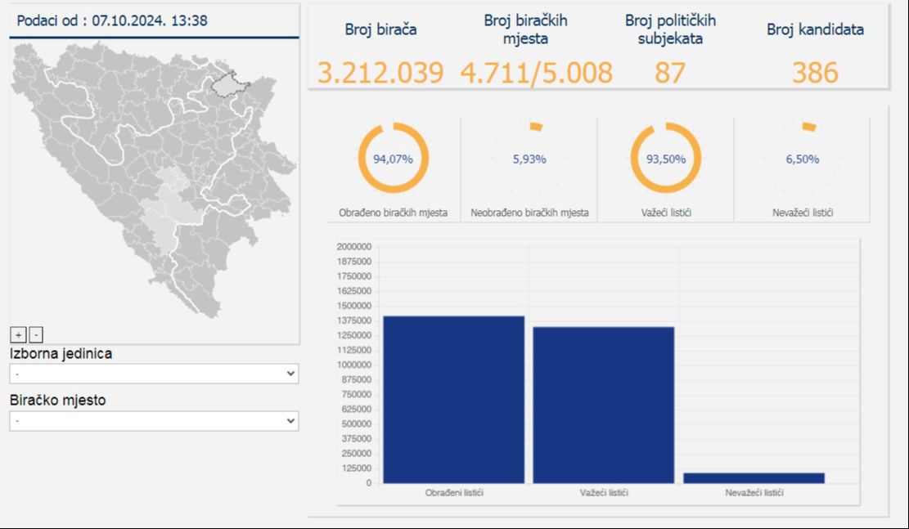This screenshot has height=529, width=909.
Task: Select the 6,50% Nevažeći listići donut chart
Action: point(802,159)
